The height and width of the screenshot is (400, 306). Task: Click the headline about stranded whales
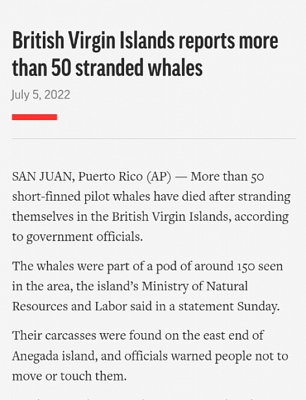point(145,54)
